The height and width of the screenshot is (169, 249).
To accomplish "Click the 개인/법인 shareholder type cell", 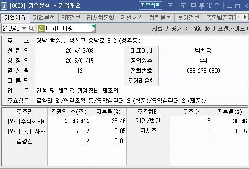I will (148, 121).
